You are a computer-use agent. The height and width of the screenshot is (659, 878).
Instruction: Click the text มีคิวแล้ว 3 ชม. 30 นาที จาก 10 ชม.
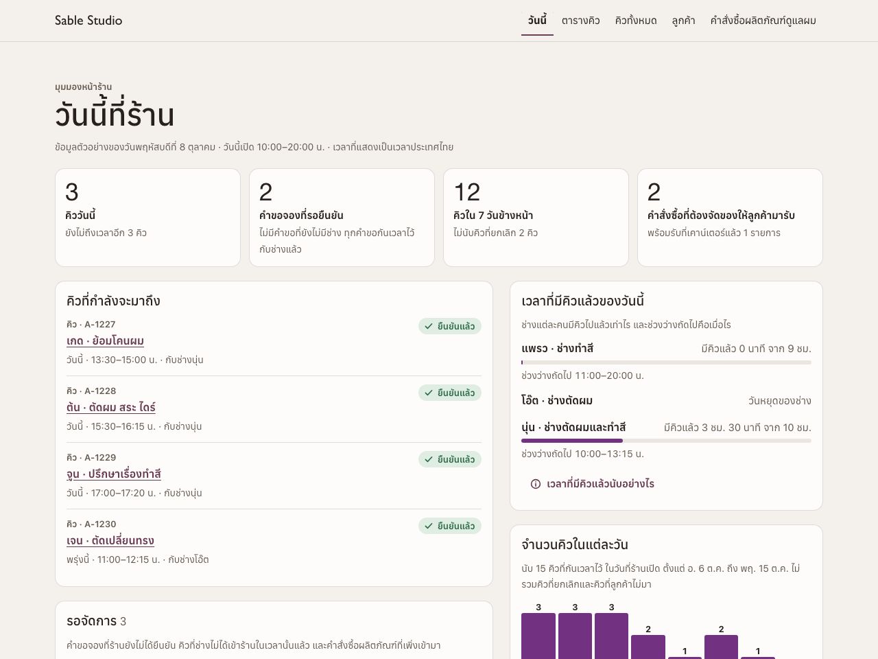(737, 428)
